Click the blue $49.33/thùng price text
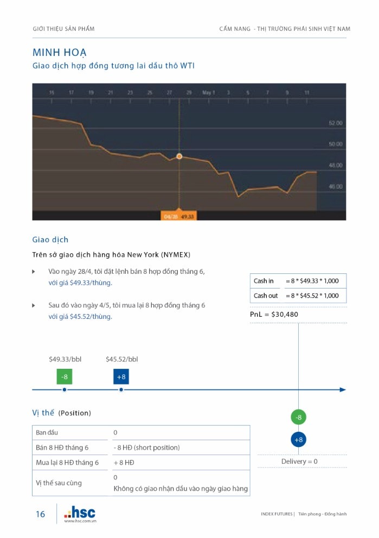 click(x=80, y=283)
